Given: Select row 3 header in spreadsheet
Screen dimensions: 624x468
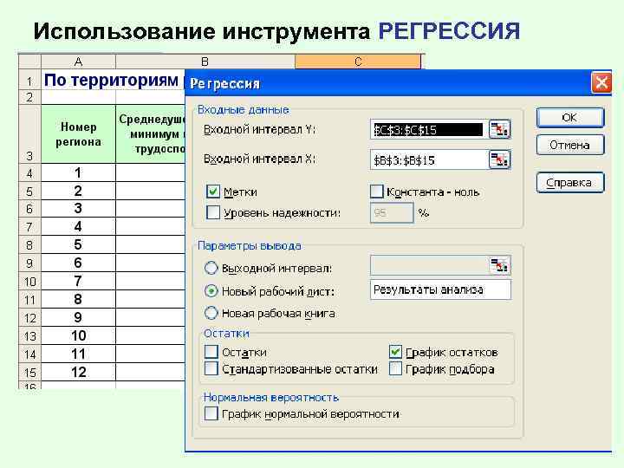Looking at the screenshot, I should [29, 134].
